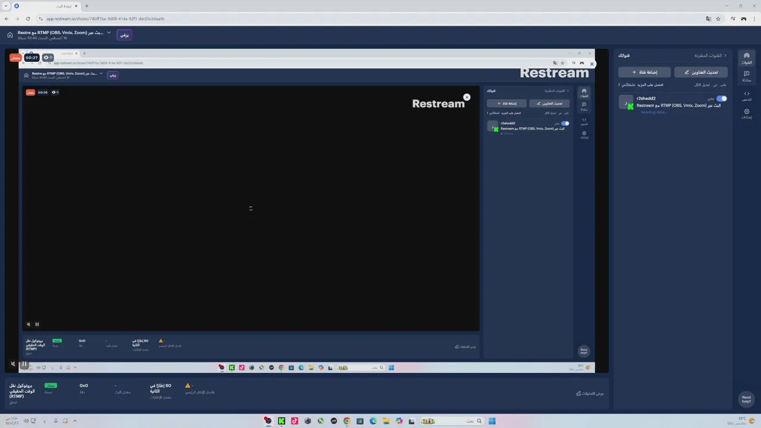Open a new browser tab with plus

tap(87, 6)
